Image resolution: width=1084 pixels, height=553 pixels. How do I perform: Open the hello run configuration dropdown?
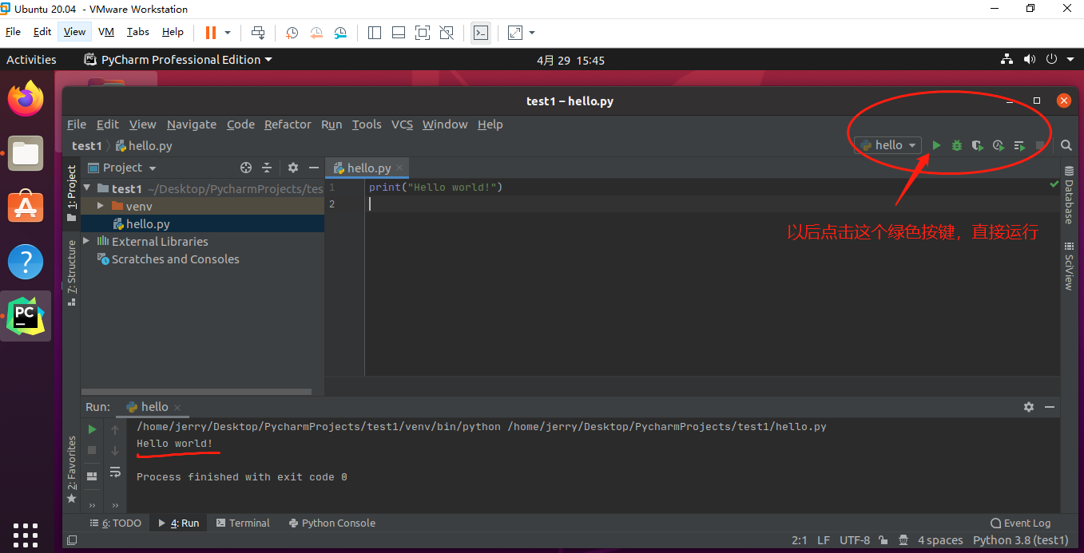coord(887,145)
